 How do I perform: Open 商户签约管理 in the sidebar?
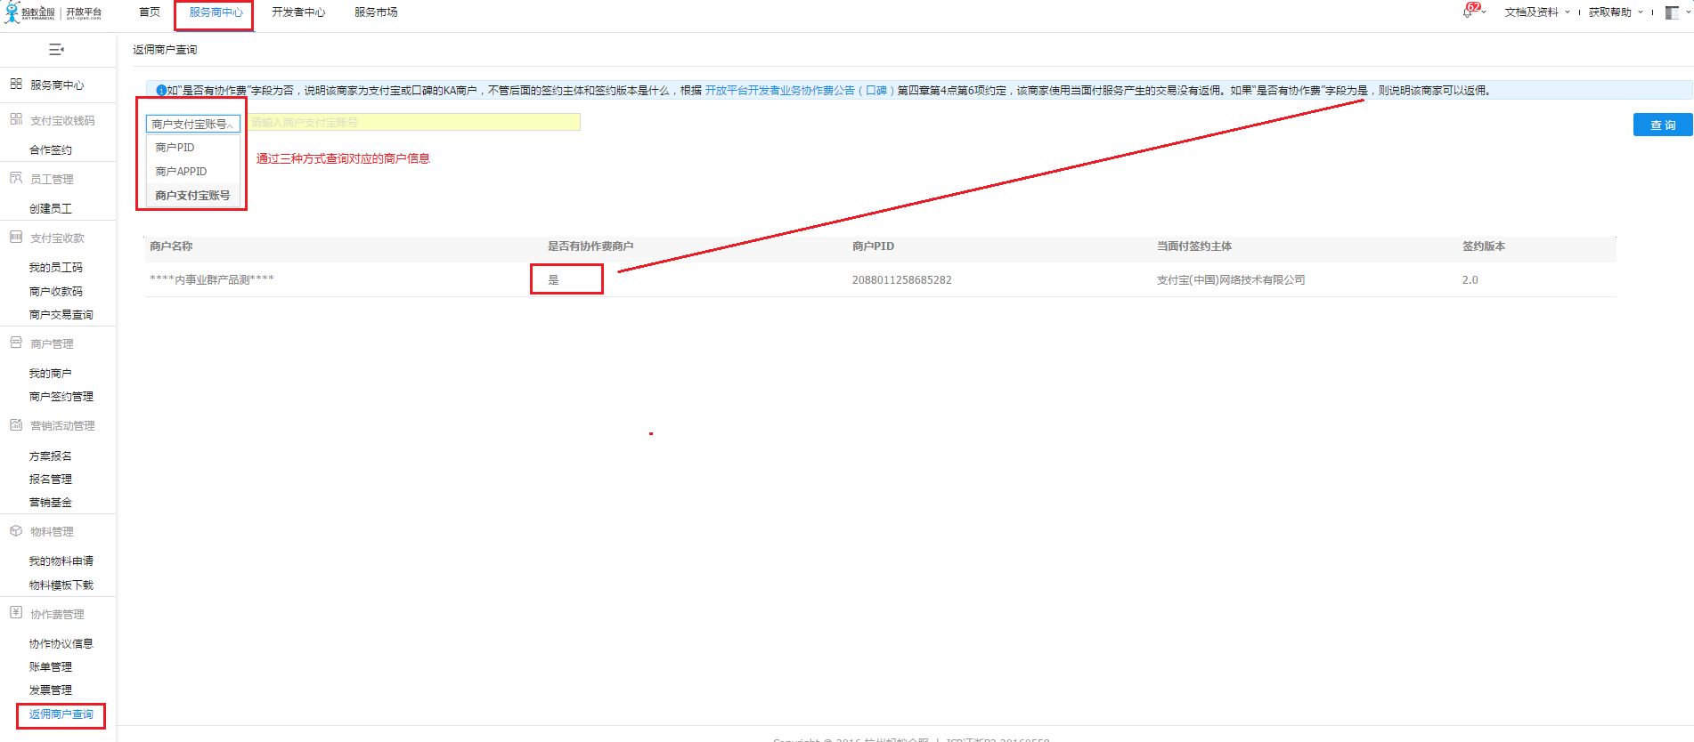pyautogui.click(x=61, y=397)
